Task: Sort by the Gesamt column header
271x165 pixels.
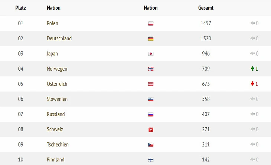Action: click(x=206, y=8)
